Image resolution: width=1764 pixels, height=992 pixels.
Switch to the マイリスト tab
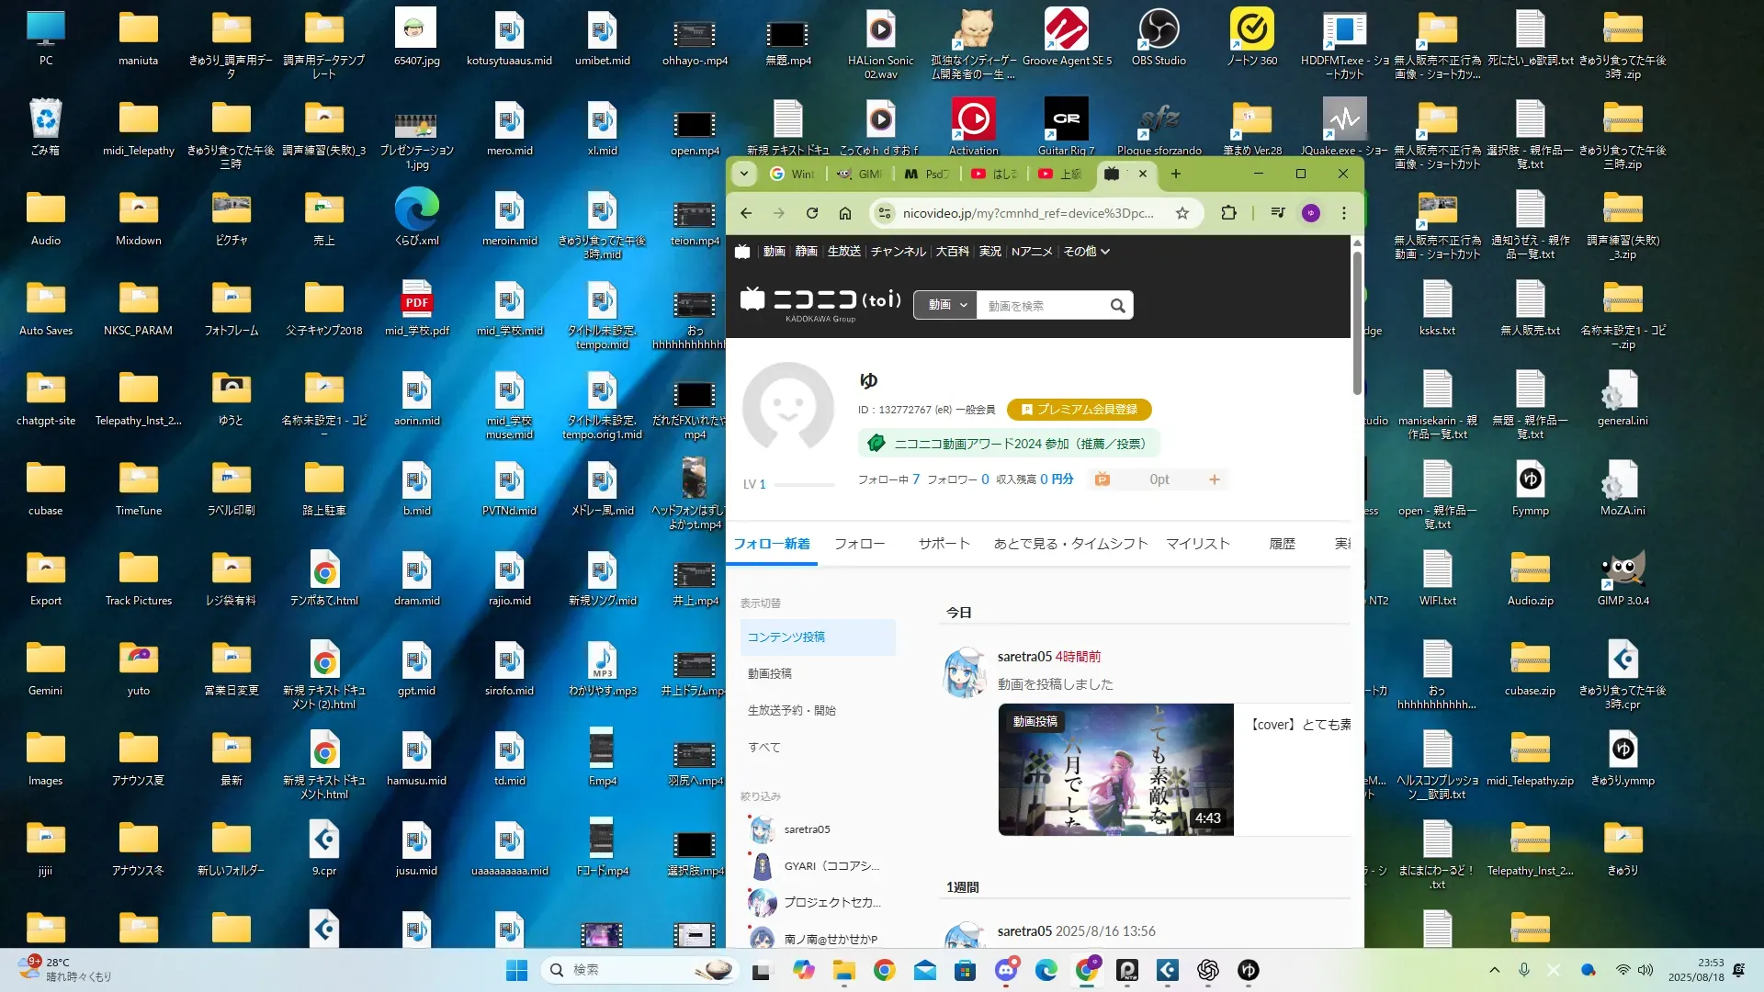point(1197,544)
